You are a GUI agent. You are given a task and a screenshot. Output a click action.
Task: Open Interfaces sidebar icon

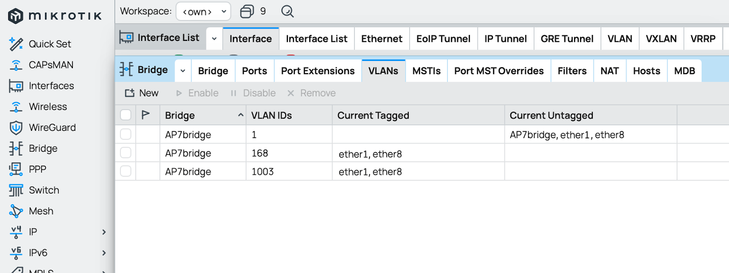point(16,86)
